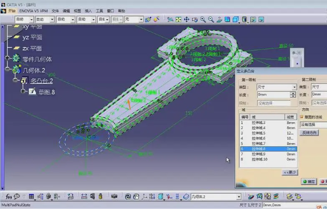Click the Fit All In icon
Screen dimensions: 327x210
[x=179, y=20]
